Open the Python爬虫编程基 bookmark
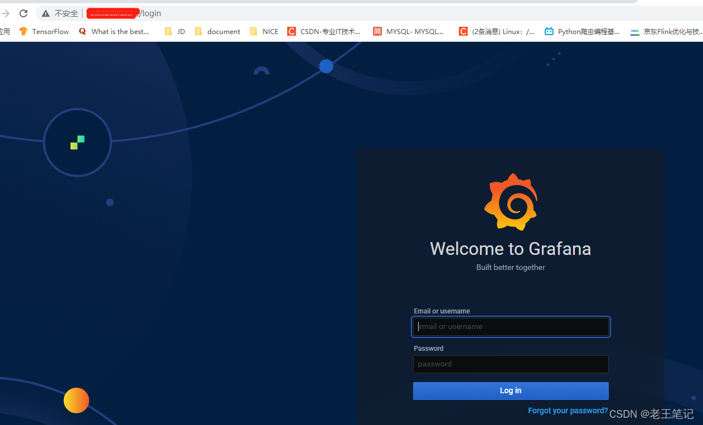The width and height of the screenshot is (703, 425). point(581,31)
